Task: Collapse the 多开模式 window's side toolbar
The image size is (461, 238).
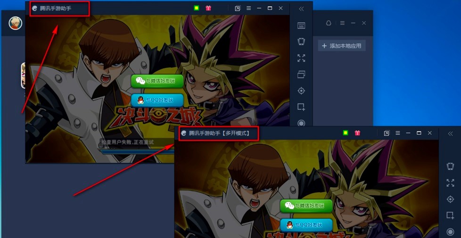Action: pos(451,134)
